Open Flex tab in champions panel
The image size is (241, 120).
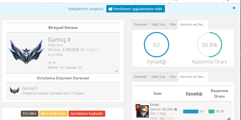(173, 77)
